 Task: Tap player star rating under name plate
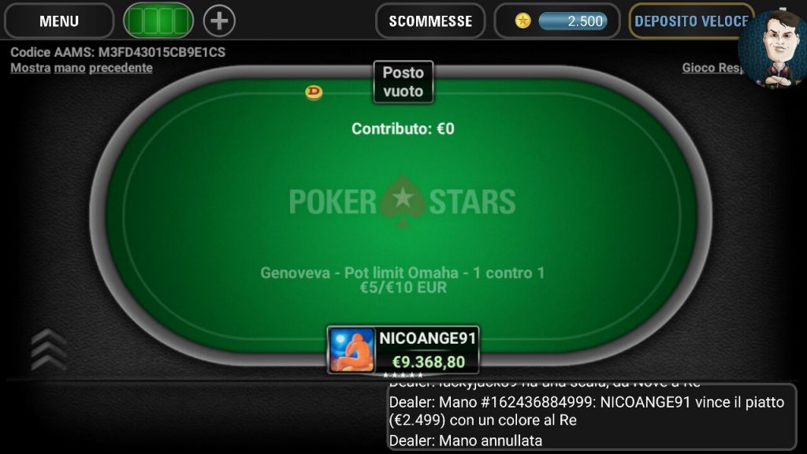pyautogui.click(x=403, y=375)
